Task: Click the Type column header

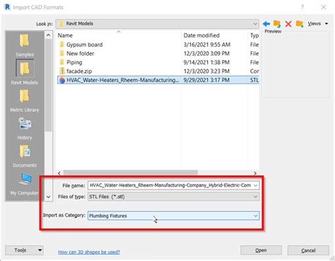Action: tap(254, 35)
